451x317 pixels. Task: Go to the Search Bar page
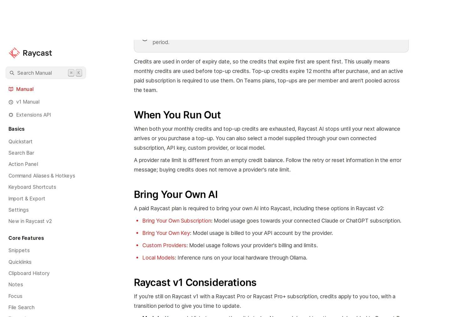[x=21, y=153]
